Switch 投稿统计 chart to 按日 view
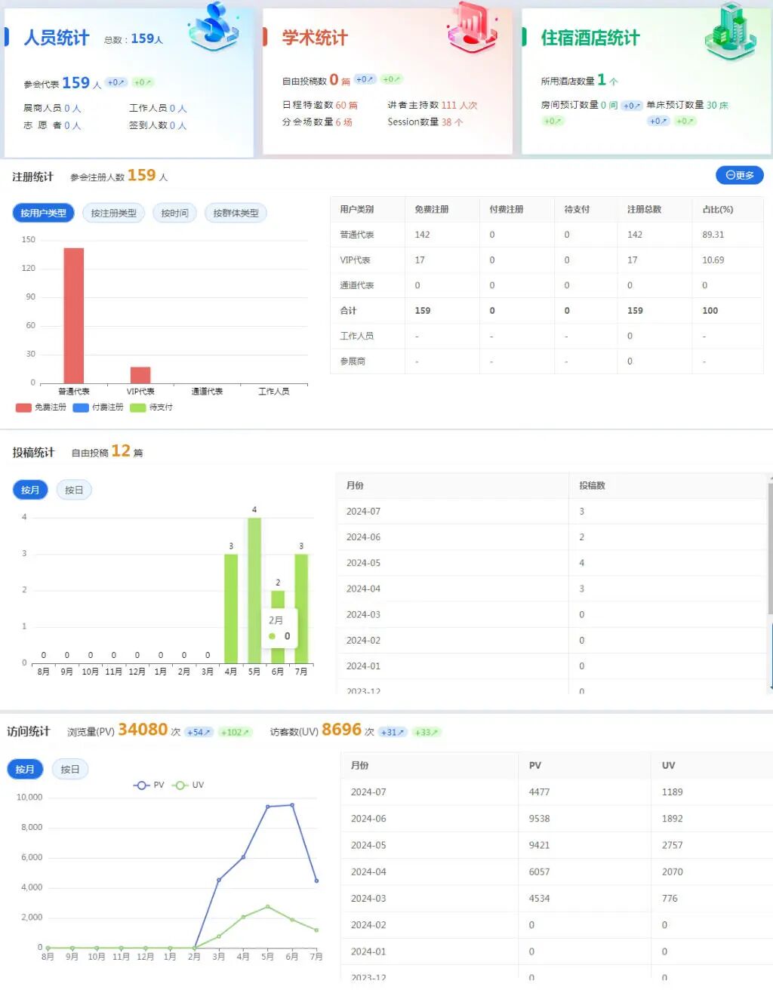This screenshot has height=993, width=773. 74,490
